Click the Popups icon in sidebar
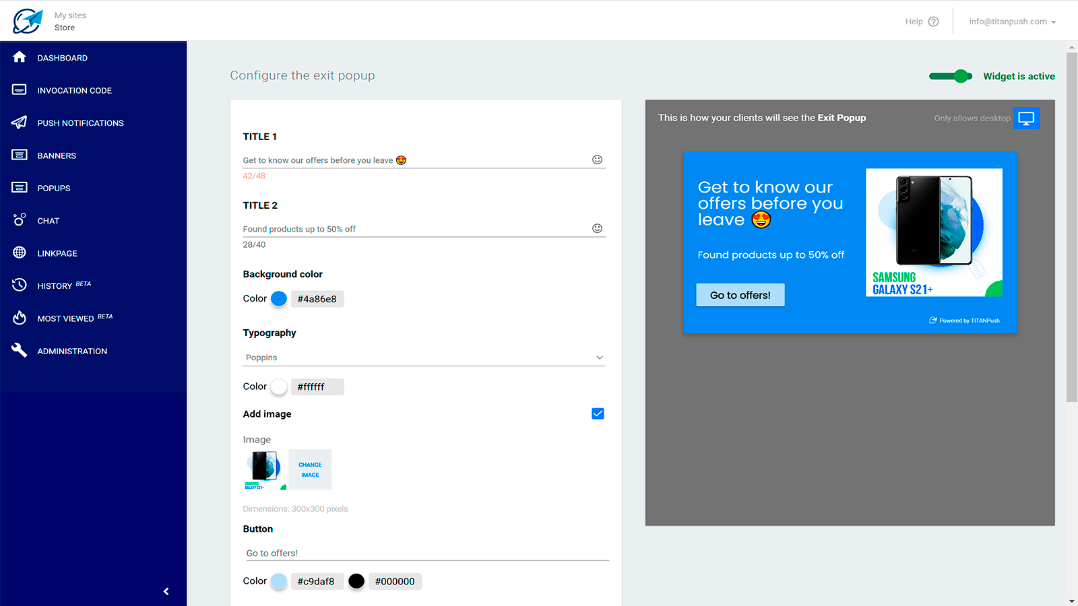1078x606 pixels. tap(20, 187)
